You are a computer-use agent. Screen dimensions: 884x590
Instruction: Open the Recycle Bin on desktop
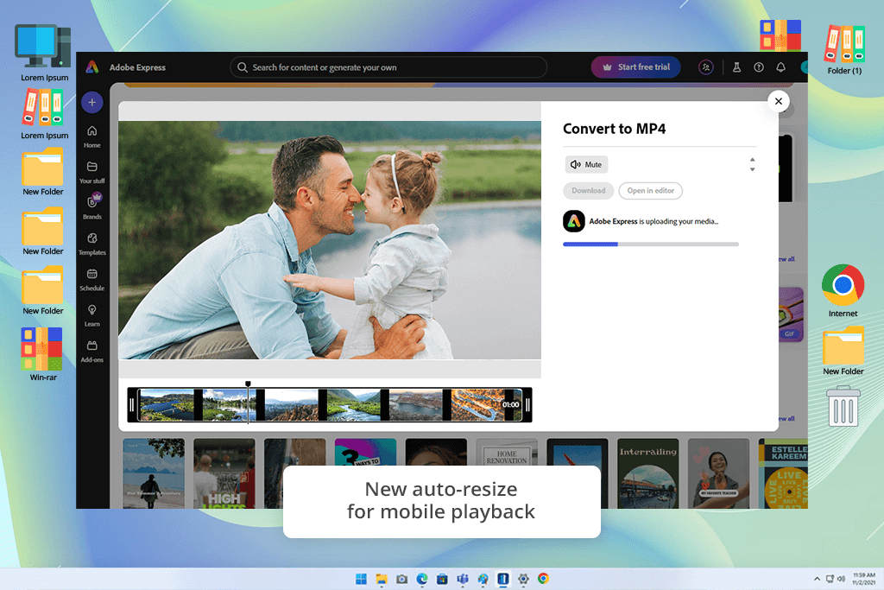coord(843,405)
